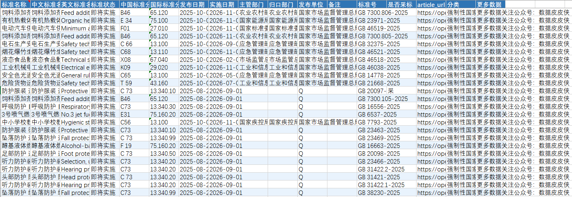Select the 标准名称 header cell
This screenshot has height=197, width=572.
click(16, 5)
